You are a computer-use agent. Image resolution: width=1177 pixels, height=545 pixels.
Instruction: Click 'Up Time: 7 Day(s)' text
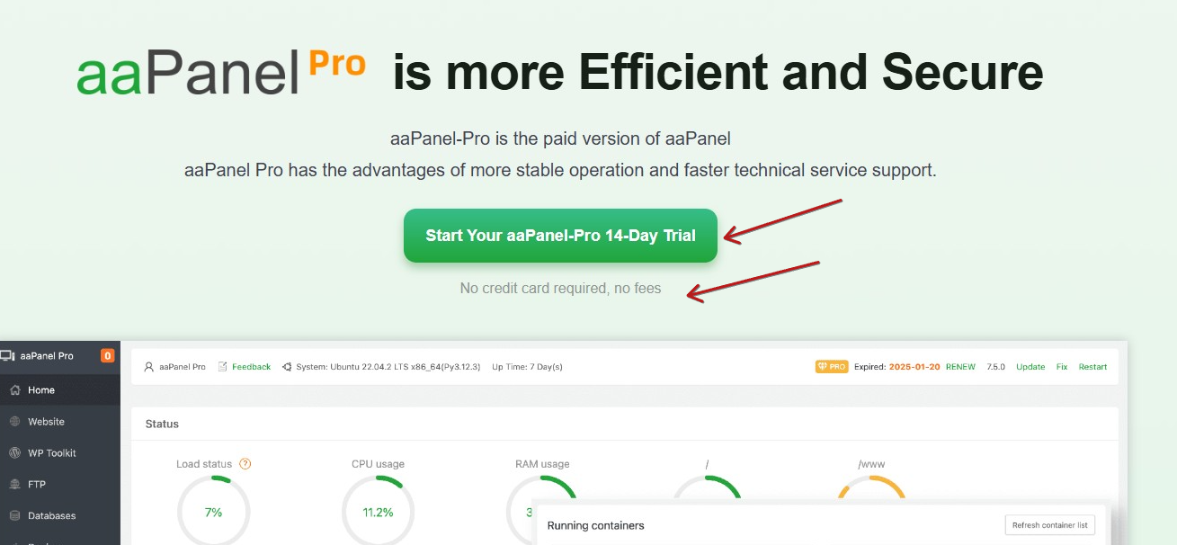point(527,367)
